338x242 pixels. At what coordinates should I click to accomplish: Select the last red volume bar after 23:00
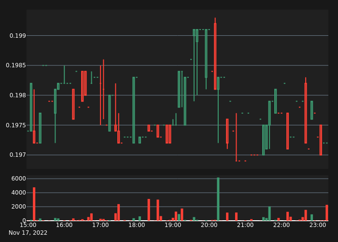pos(327,212)
